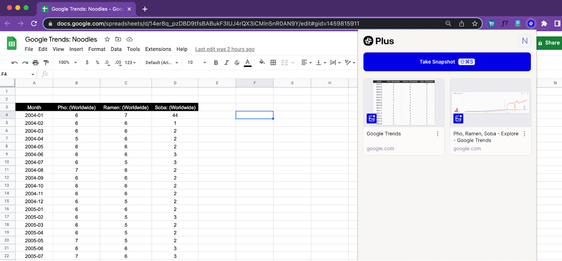This screenshot has height=261, width=562.
Task: Open the Help menu
Action: (x=182, y=49)
